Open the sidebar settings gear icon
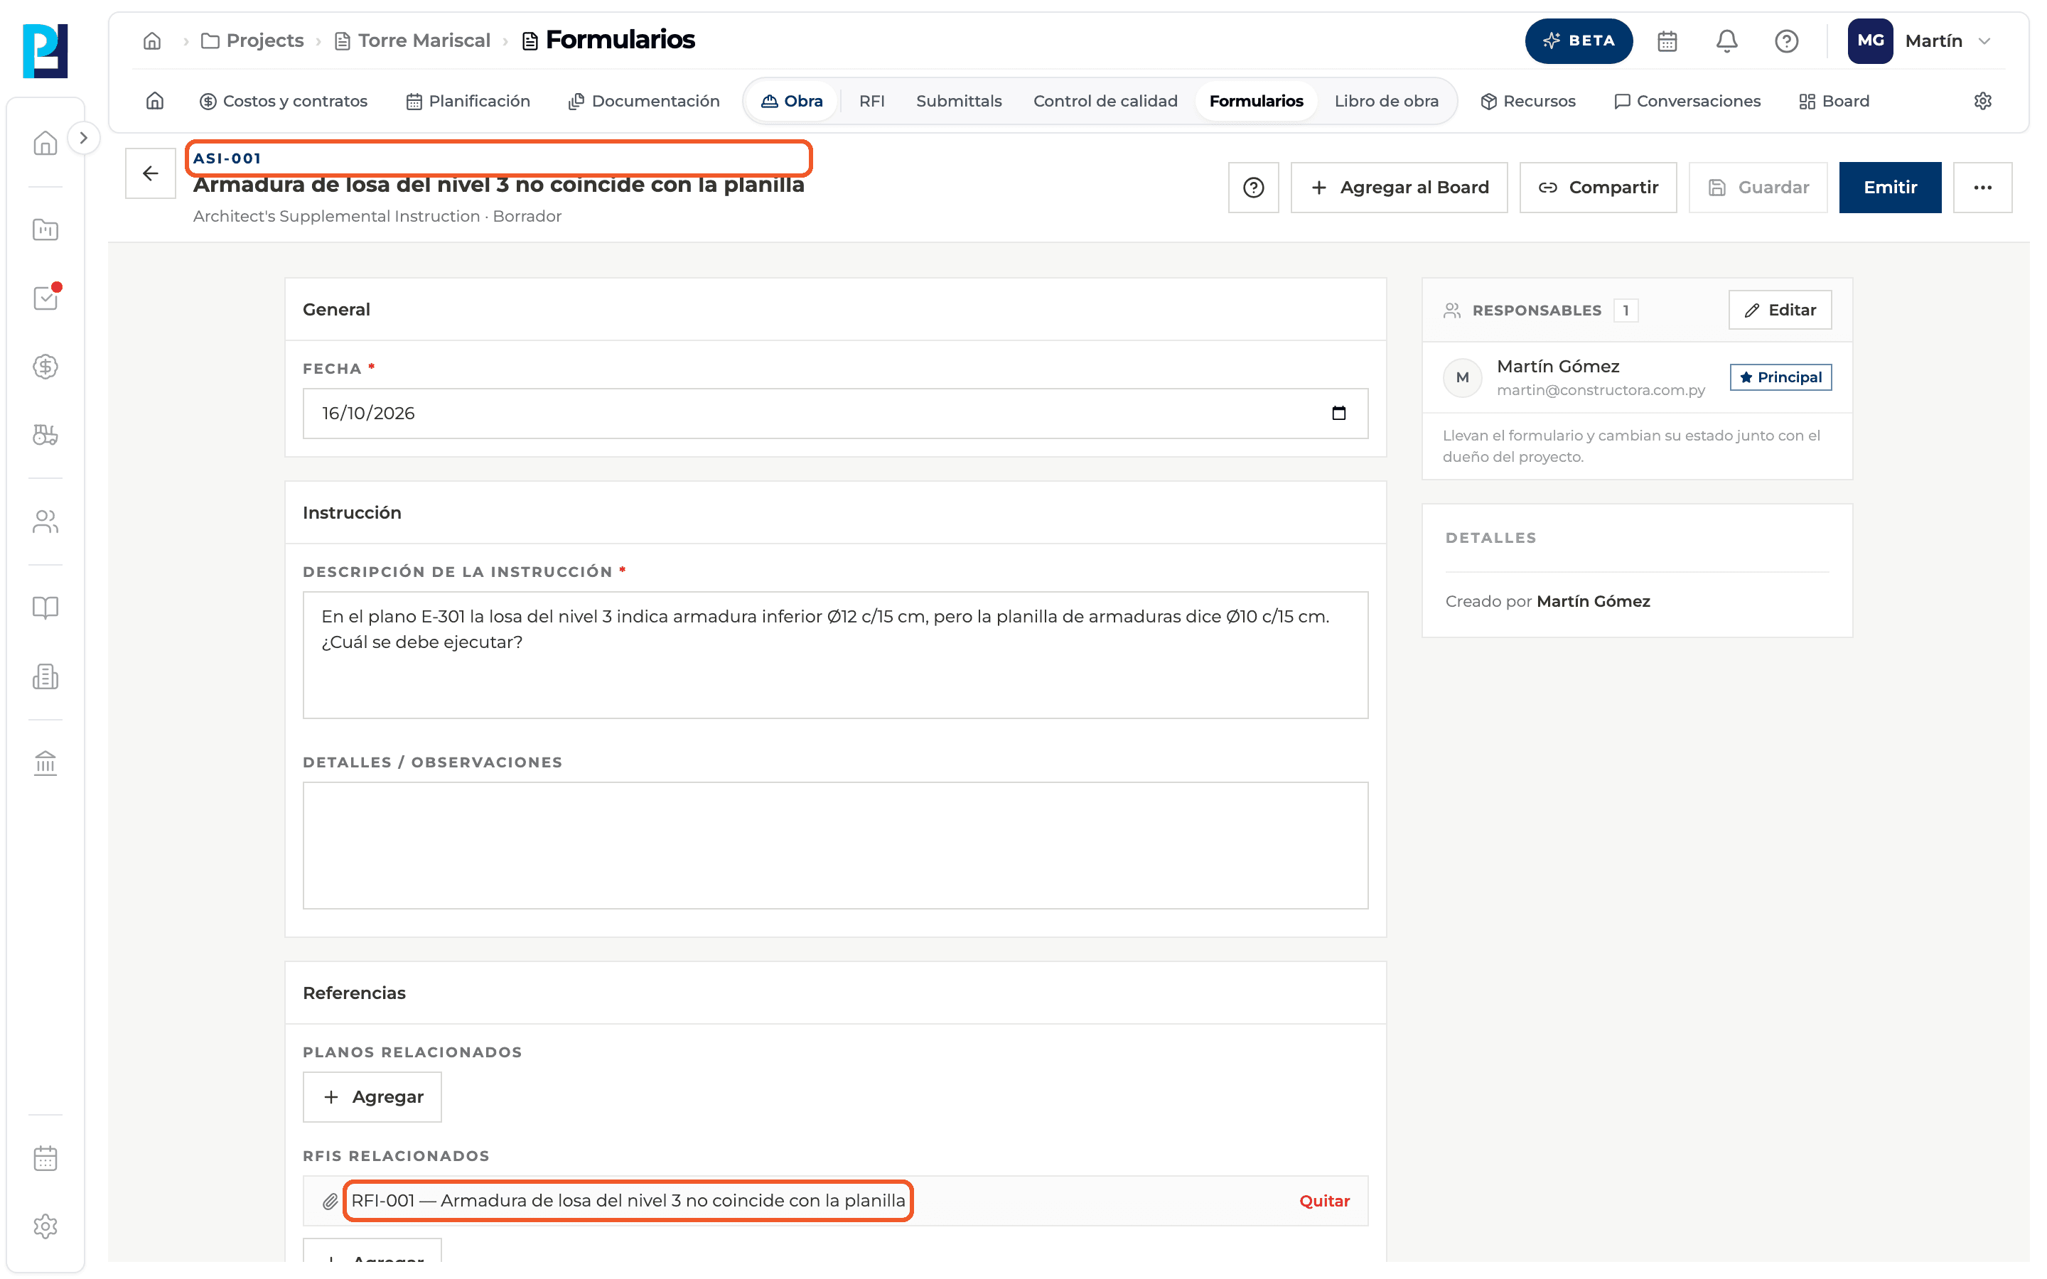 click(x=45, y=1226)
